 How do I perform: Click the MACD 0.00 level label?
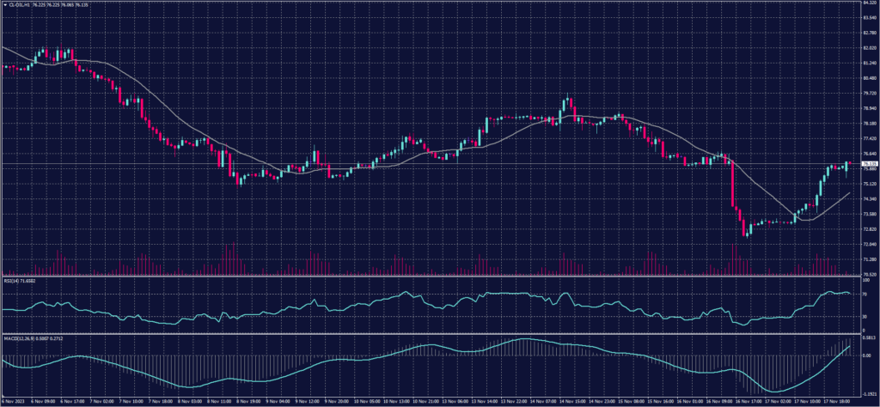point(866,355)
